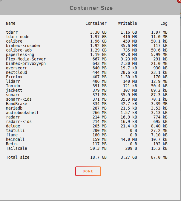The width and height of the screenshot is (181, 201).
Task: Select the 'Tailscale' entry
Action: tap(16, 149)
